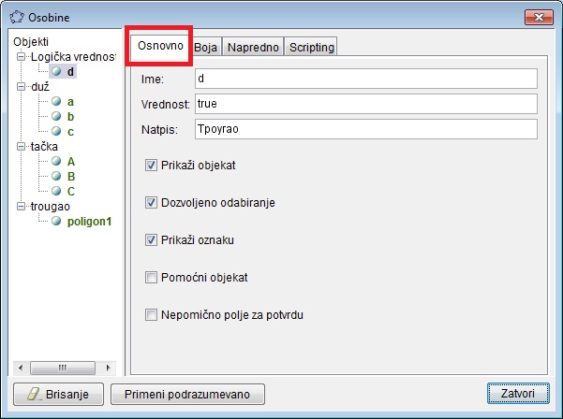This screenshot has width=563, height=419.
Task: Switch to the Osnovno tab
Action: pyautogui.click(x=160, y=46)
